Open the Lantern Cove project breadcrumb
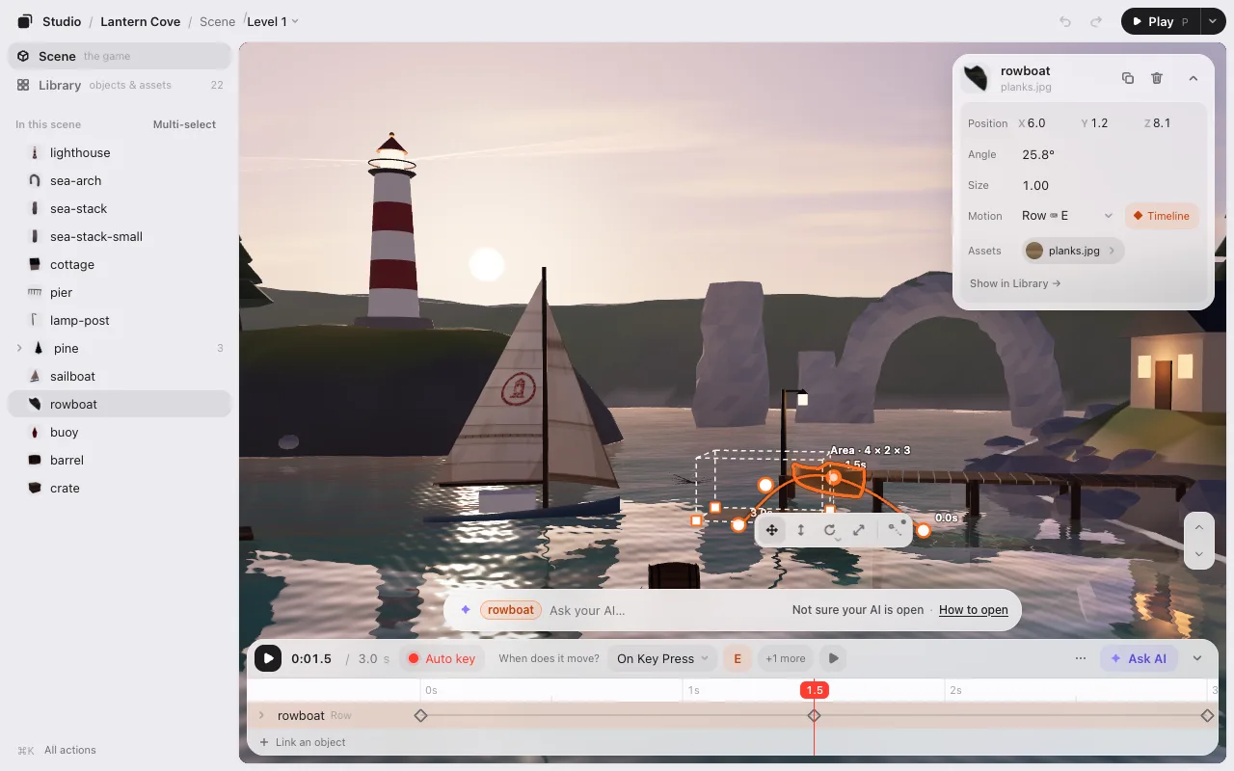1234x771 pixels. (141, 21)
